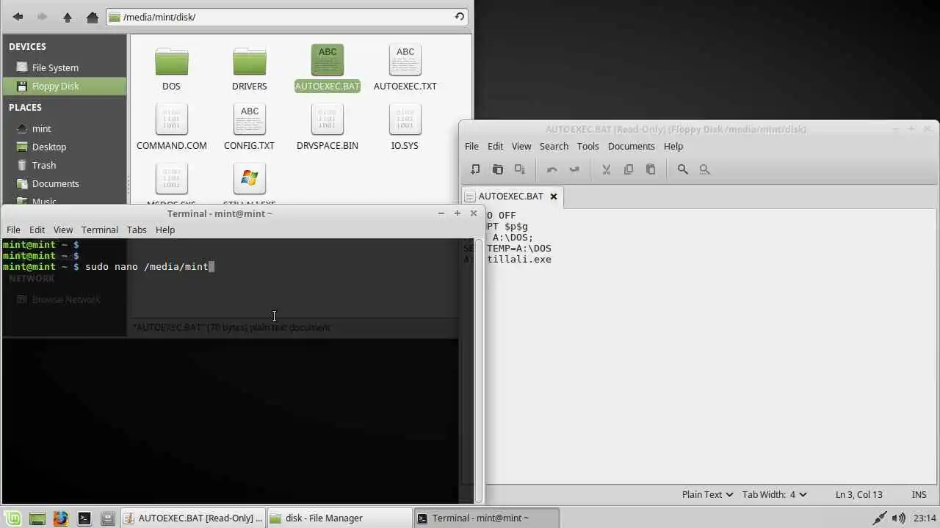Open Terminal Edit menu

click(37, 230)
